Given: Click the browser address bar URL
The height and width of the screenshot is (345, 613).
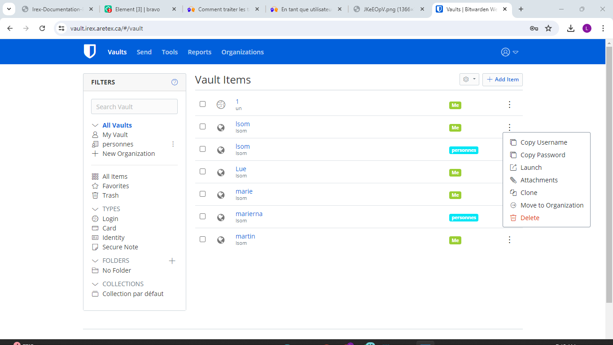Looking at the screenshot, I should pos(107,28).
